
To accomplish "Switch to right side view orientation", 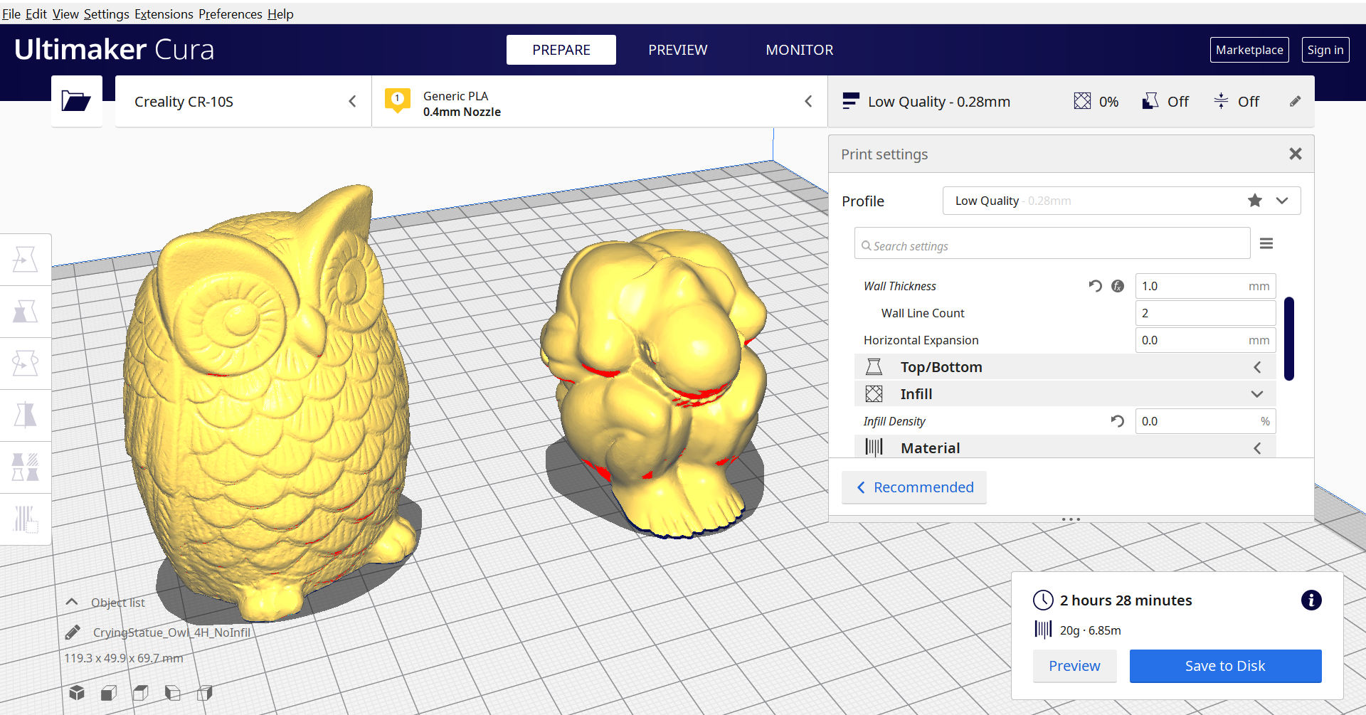I will pos(205,692).
